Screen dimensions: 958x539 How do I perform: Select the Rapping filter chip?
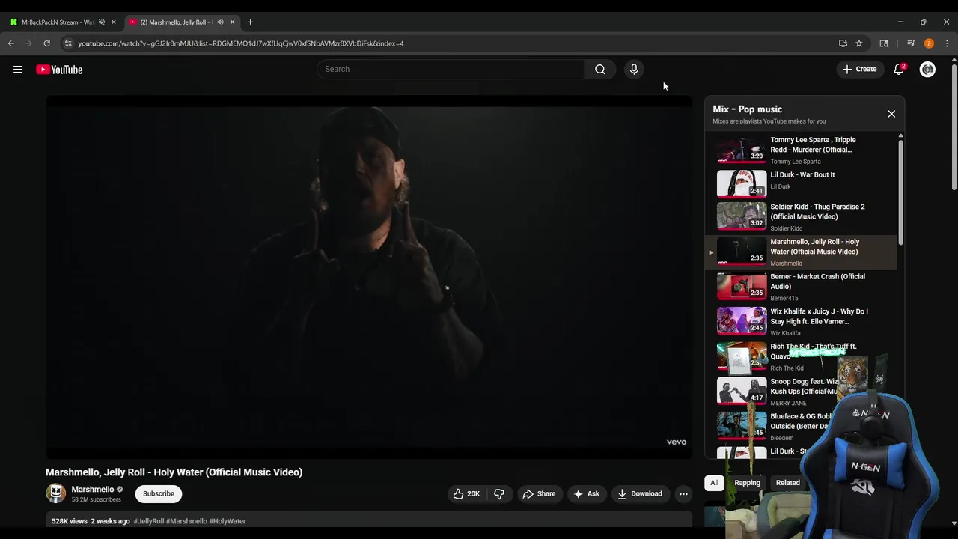[x=747, y=483]
